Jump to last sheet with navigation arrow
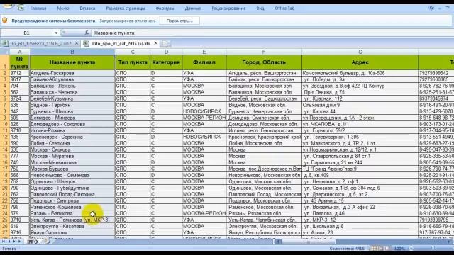This screenshot has width=454, height=255. coord(20,242)
